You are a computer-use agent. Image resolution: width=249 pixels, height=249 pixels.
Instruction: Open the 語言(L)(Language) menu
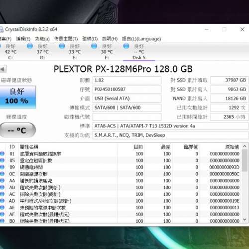(141, 39)
